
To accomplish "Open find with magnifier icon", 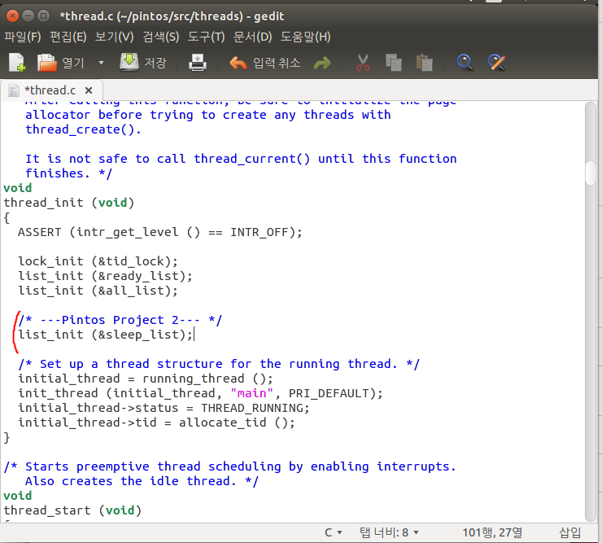I will click(x=465, y=63).
